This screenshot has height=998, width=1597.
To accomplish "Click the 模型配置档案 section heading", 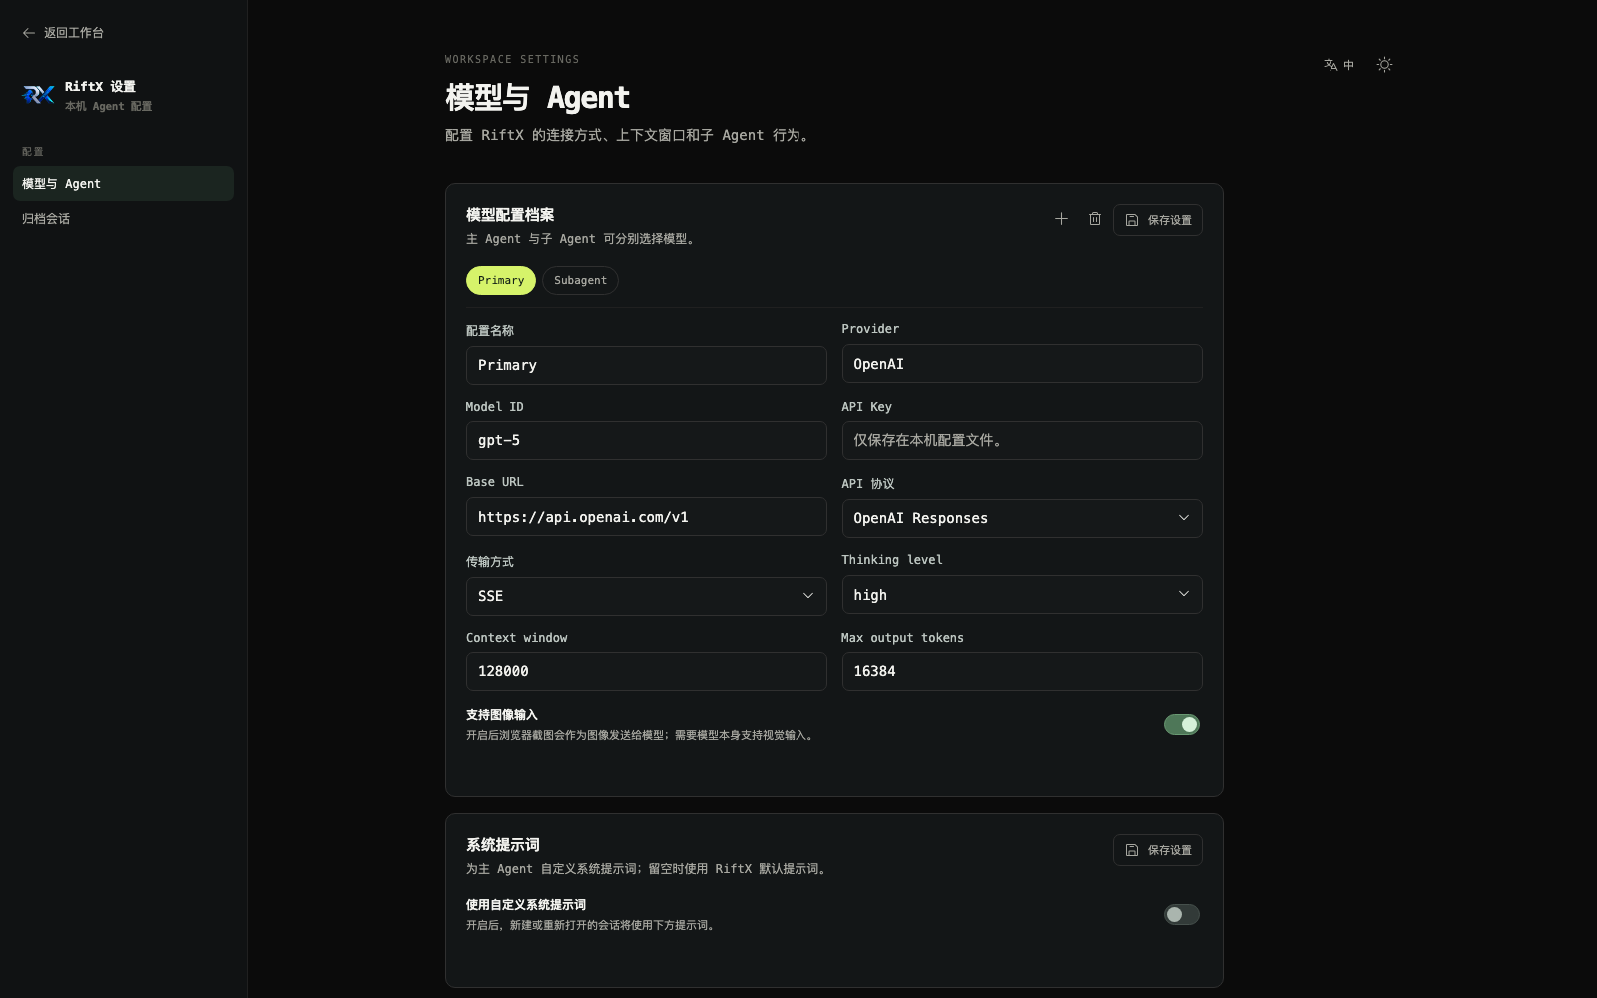I will click(510, 215).
